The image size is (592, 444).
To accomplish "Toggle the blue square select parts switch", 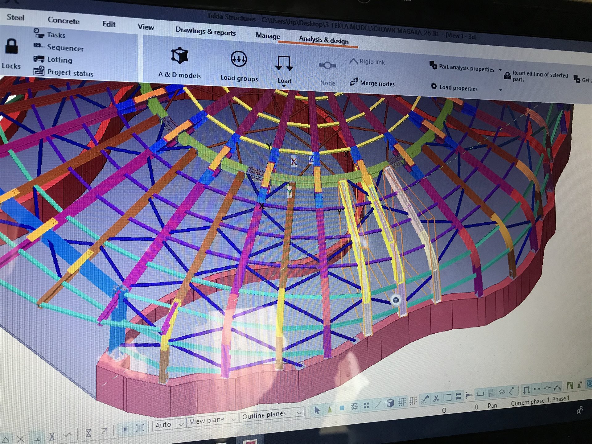I will 342,408.
